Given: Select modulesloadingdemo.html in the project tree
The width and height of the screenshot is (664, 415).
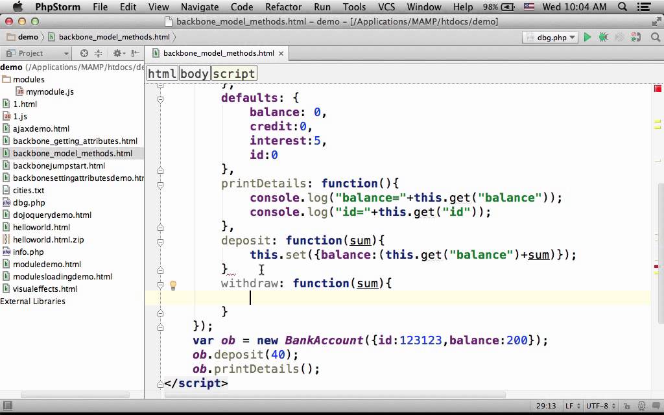Looking at the screenshot, I should tap(62, 276).
